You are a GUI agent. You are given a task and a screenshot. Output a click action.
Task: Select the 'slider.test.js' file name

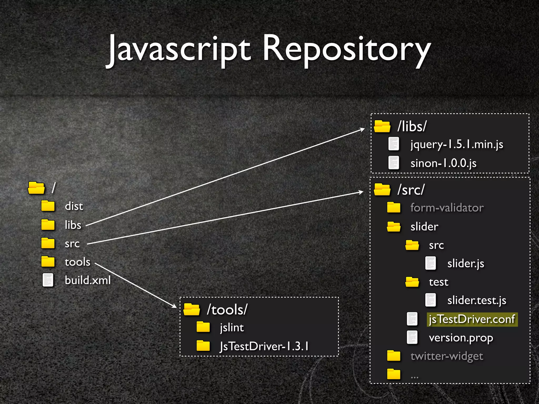coord(477,301)
